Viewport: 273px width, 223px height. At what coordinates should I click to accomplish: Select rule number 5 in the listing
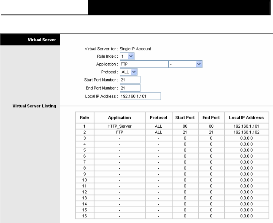pos(84,150)
